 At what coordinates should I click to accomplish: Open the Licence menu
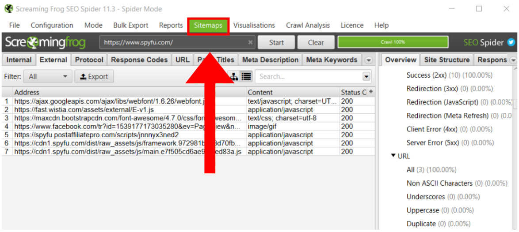(352, 26)
